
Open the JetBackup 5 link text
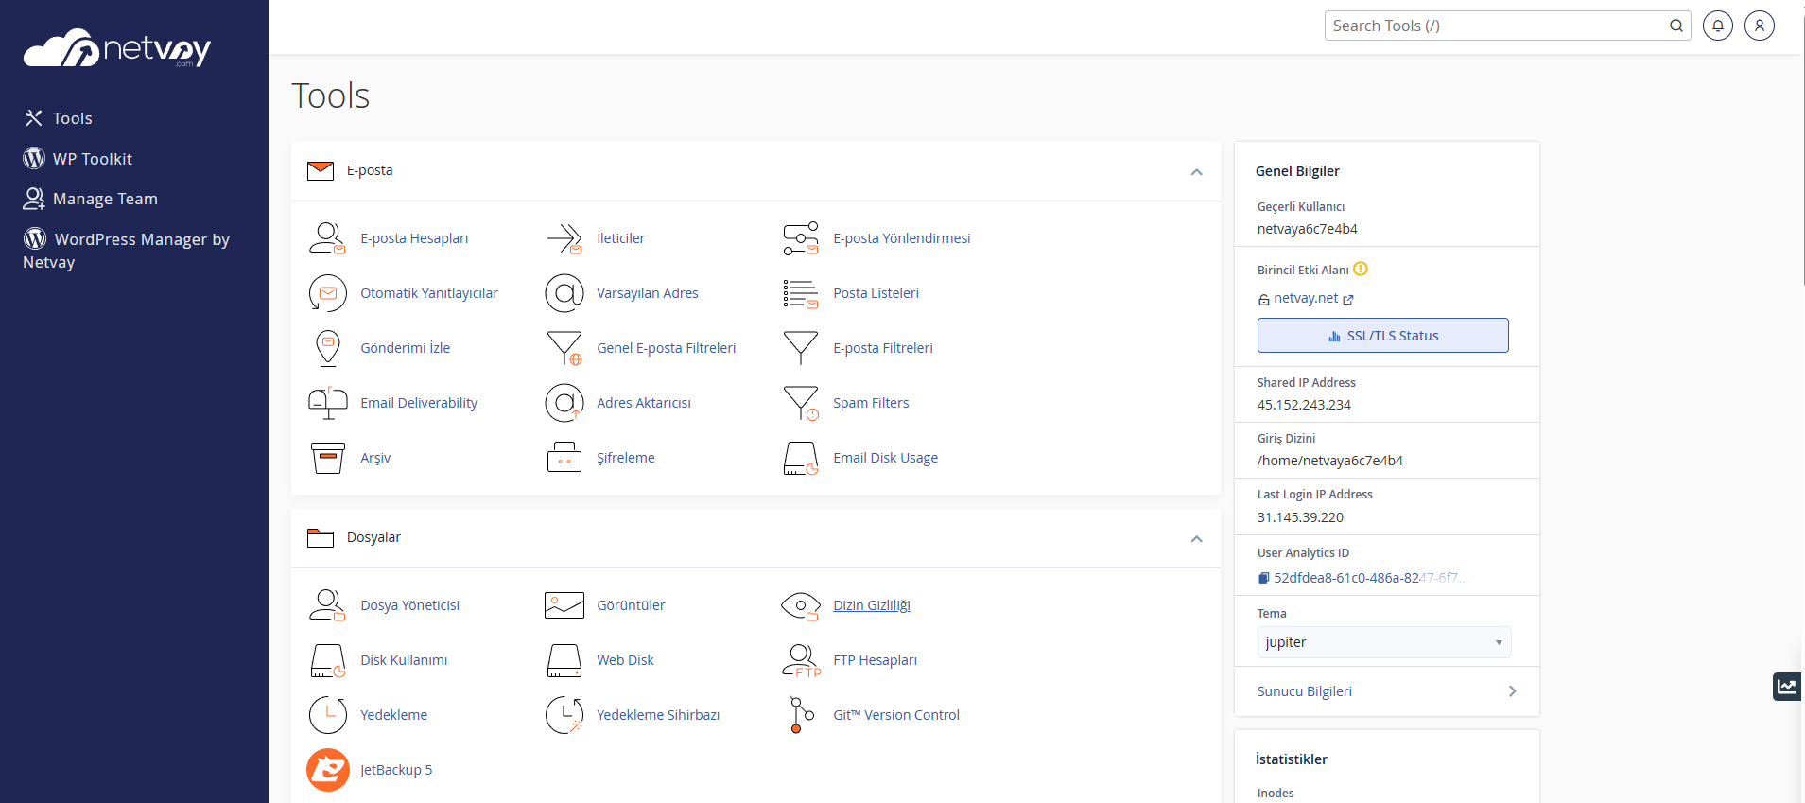[x=396, y=770]
